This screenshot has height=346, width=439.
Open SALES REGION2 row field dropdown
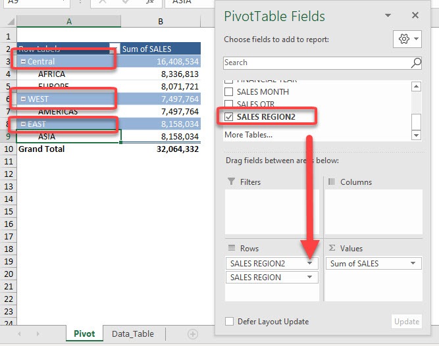point(309,263)
